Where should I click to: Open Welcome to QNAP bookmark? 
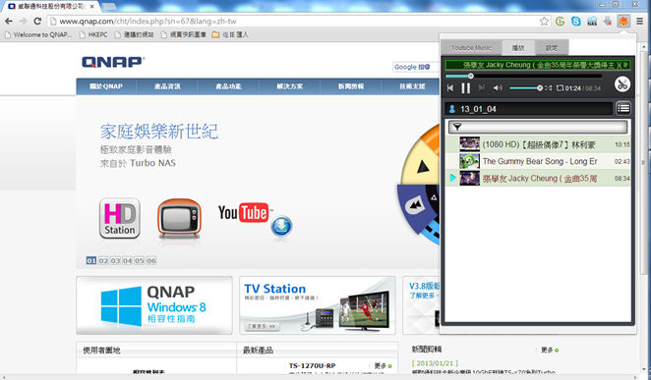tap(37, 34)
